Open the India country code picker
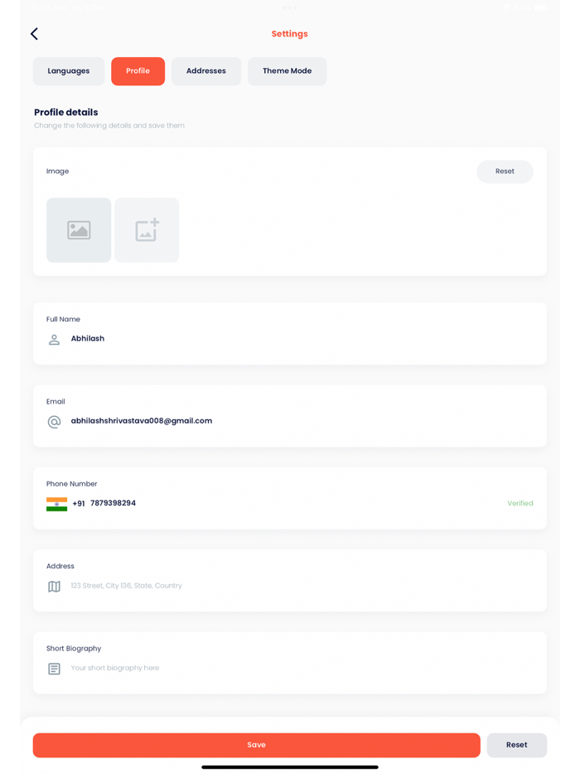 (x=56, y=503)
